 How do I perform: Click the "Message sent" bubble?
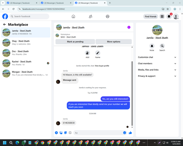point(70,80)
